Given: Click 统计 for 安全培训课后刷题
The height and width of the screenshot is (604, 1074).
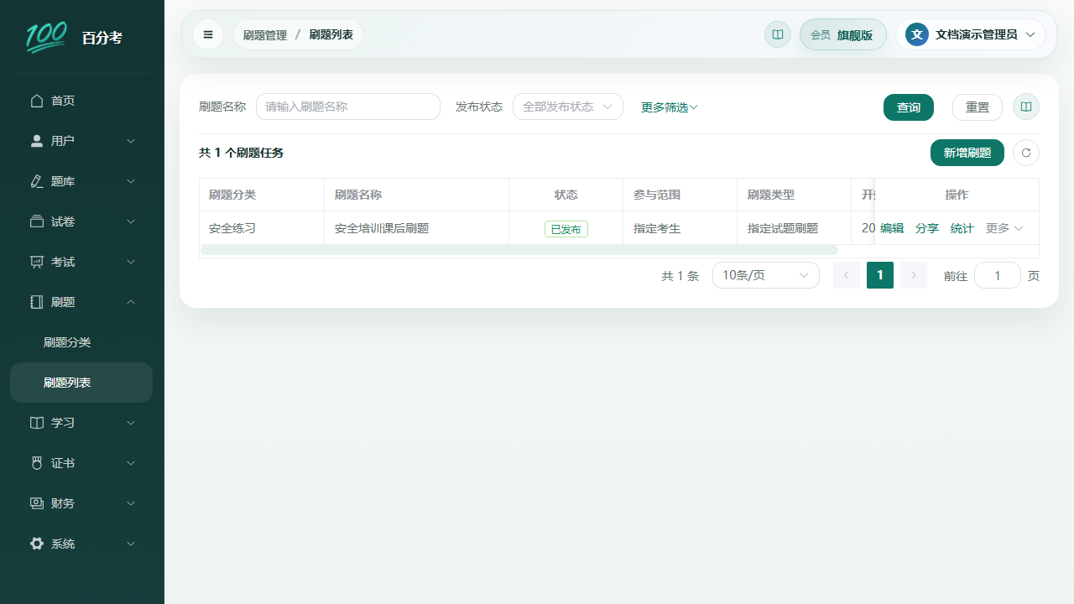Looking at the screenshot, I should pyautogui.click(x=962, y=228).
